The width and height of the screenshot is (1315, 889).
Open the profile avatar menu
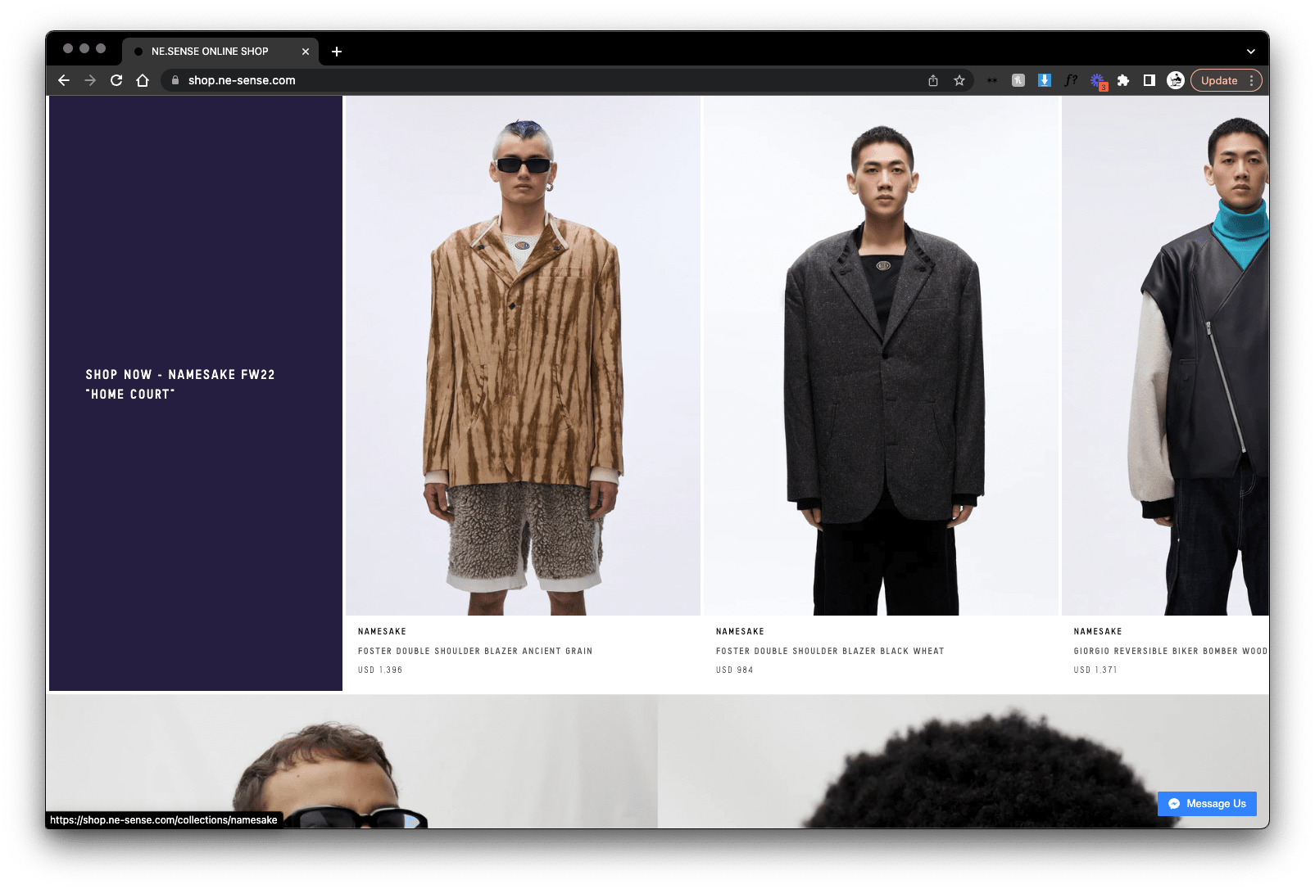coord(1176,80)
